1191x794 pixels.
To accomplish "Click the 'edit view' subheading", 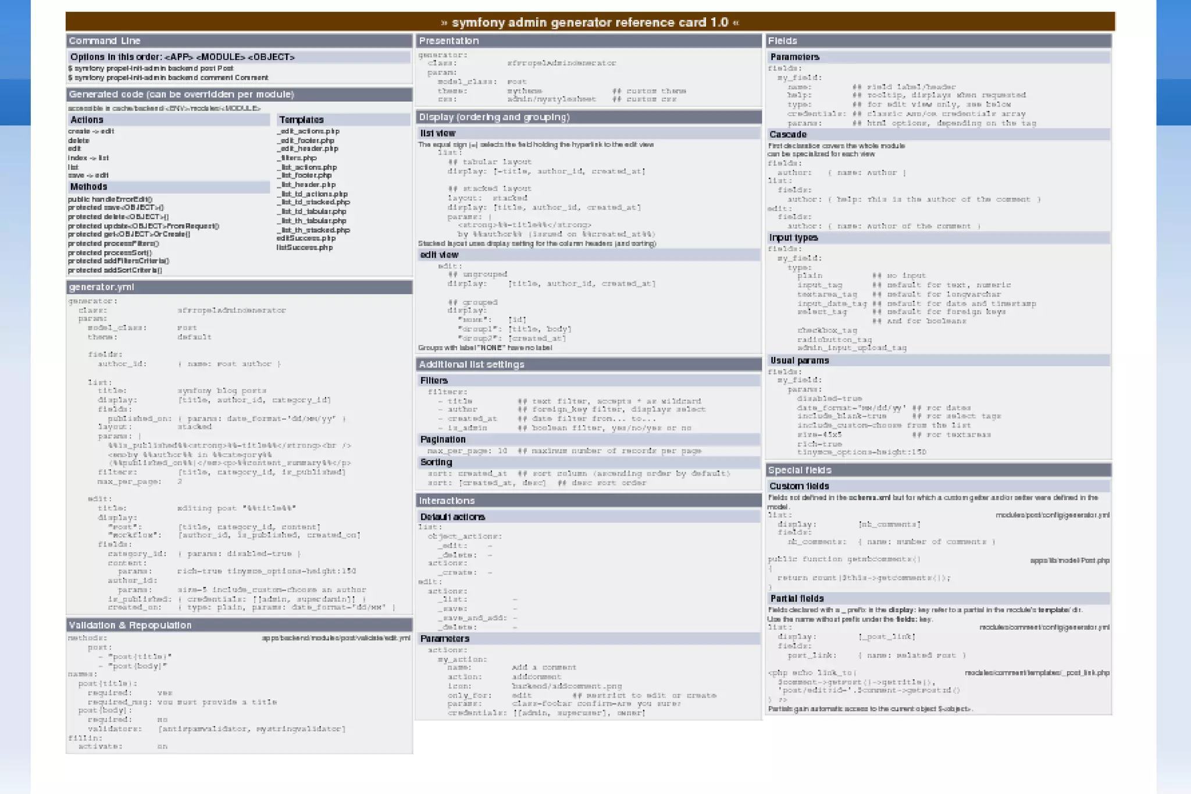I will [x=589, y=255].
